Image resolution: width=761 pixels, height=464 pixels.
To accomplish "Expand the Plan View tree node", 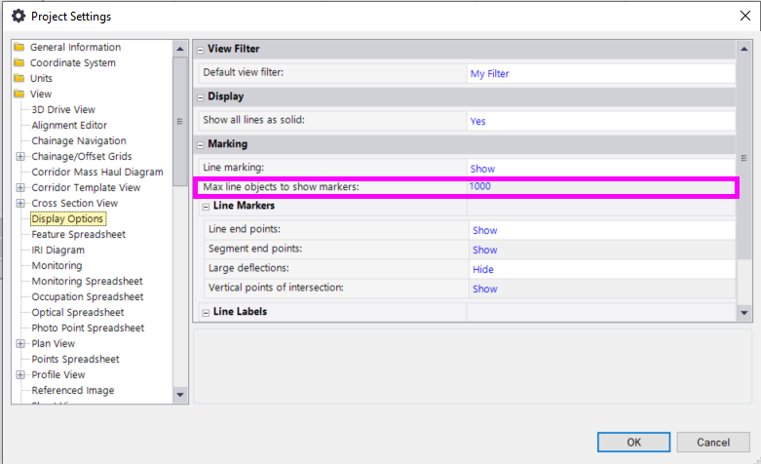I will click(20, 343).
